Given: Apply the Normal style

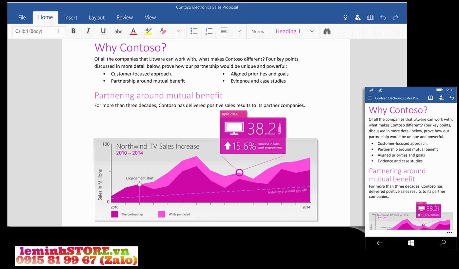Looking at the screenshot, I should 259,32.
